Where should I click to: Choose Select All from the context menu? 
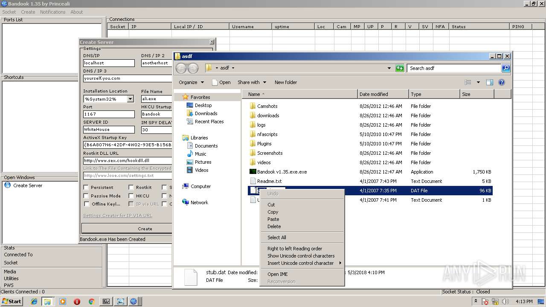click(x=277, y=237)
